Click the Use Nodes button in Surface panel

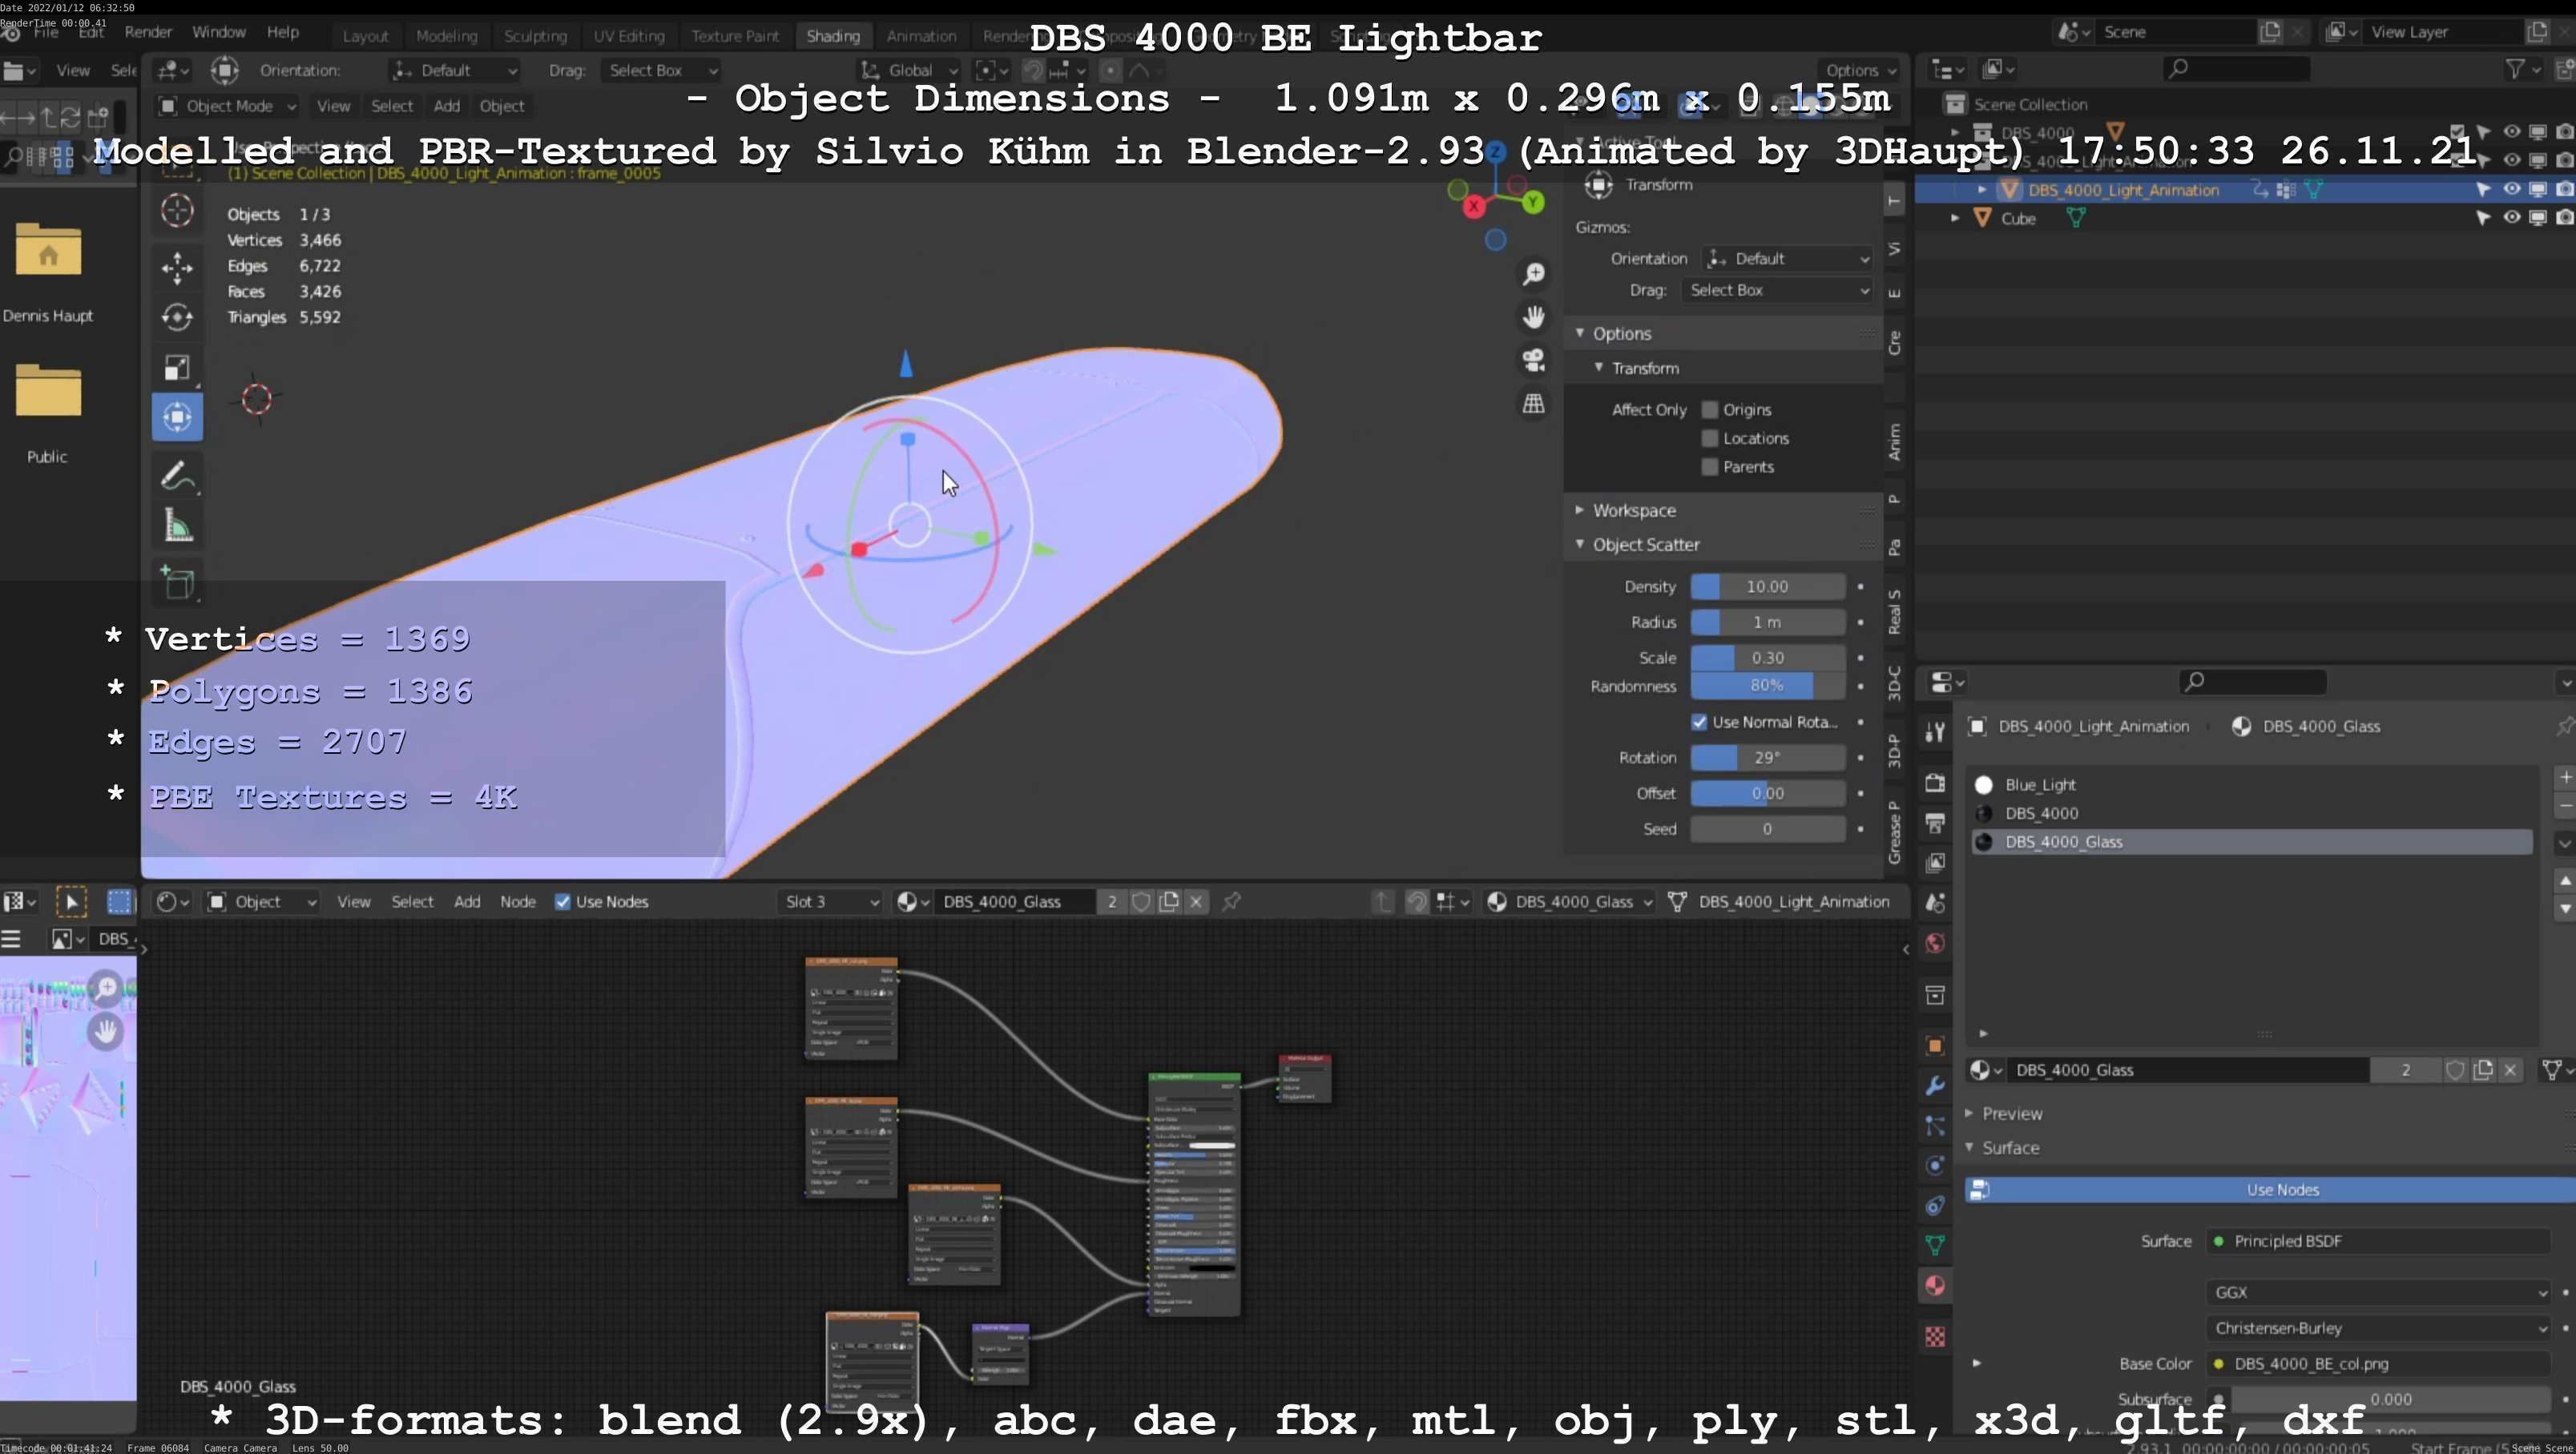point(2270,1190)
